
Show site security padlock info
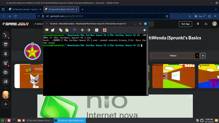[43, 16]
